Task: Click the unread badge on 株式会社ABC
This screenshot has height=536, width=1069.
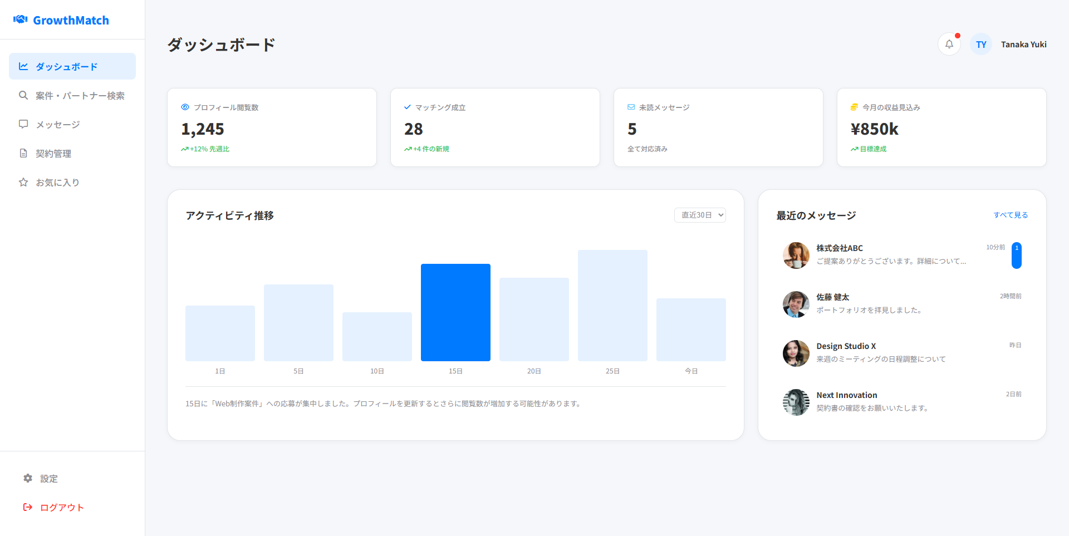Action: click(x=1016, y=255)
